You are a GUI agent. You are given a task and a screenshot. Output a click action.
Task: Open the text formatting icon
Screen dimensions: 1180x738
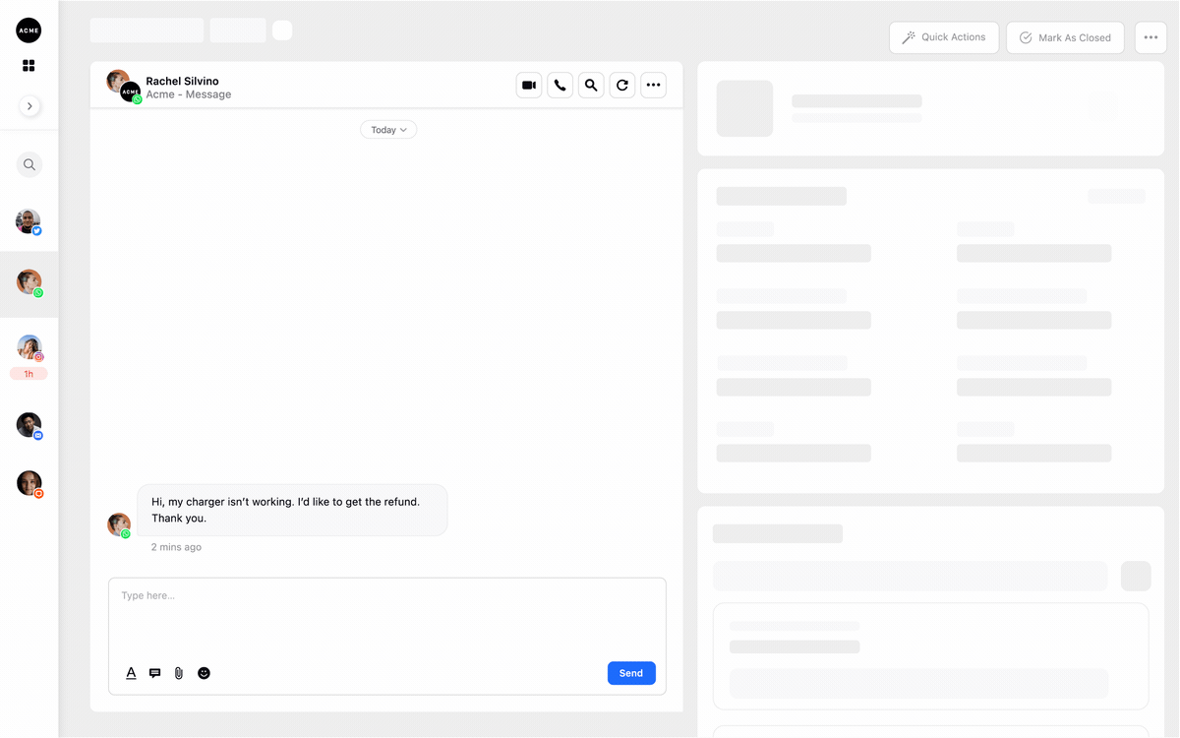(131, 673)
